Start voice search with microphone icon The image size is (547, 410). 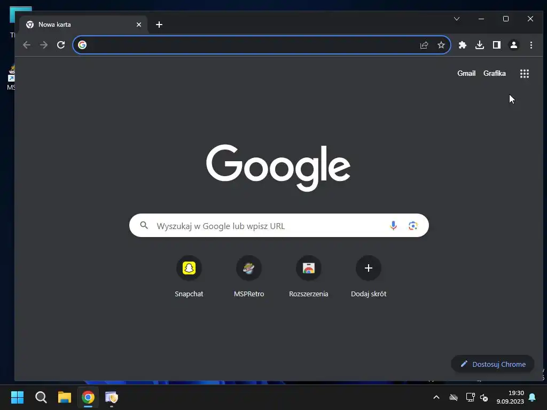(x=393, y=226)
